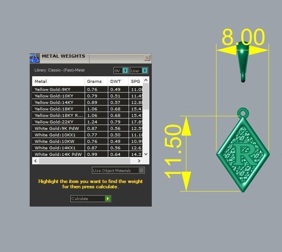The width and height of the screenshot is (282, 252).
Task: Click the 0.64 DWT value for 14K PdW
Action: (x=115, y=155)
